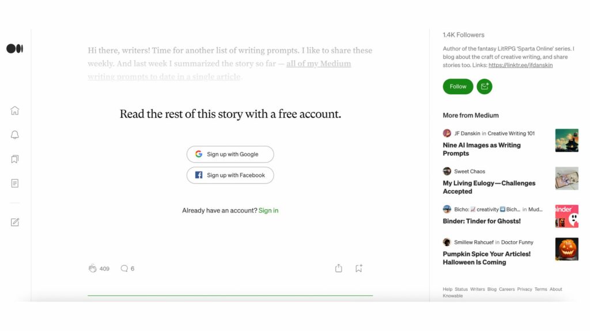Open the Sign in link
This screenshot has width=590, height=331.
(268, 210)
